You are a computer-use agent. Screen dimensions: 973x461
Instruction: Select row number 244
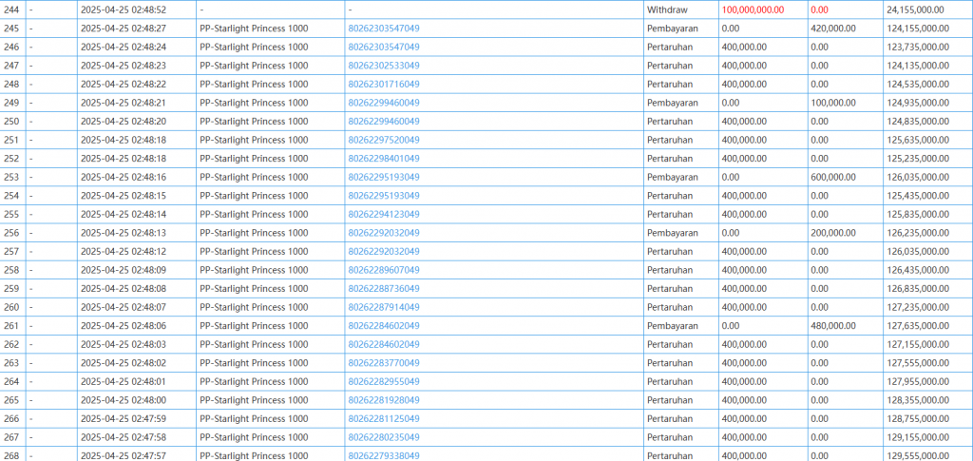tap(11, 10)
